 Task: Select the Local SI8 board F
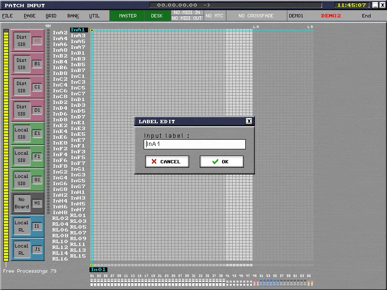tap(21, 157)
